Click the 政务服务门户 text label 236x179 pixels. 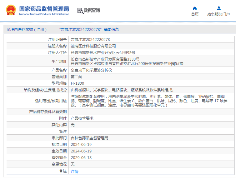pos(218,14)
